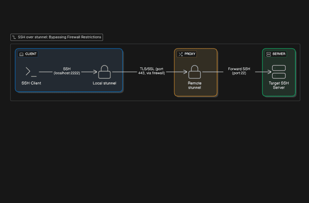This screenshot has width=309, height=203.
Task: Select the SERVER group label
Action: (276, 54)
